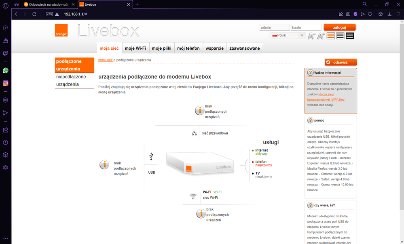Switch to moja sieć tab

tap(109, 48)
